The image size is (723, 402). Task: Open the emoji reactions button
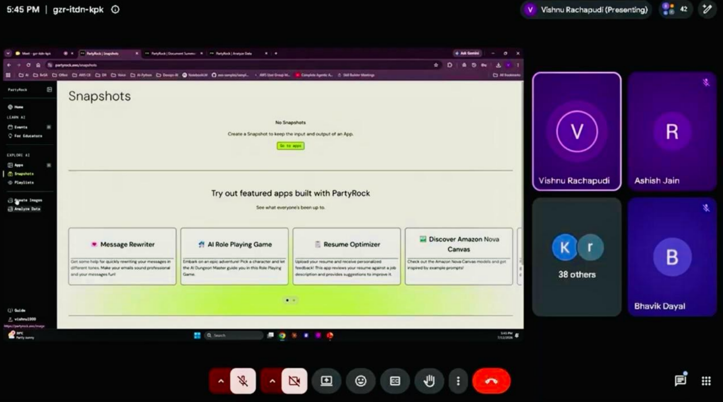(361, 381)
